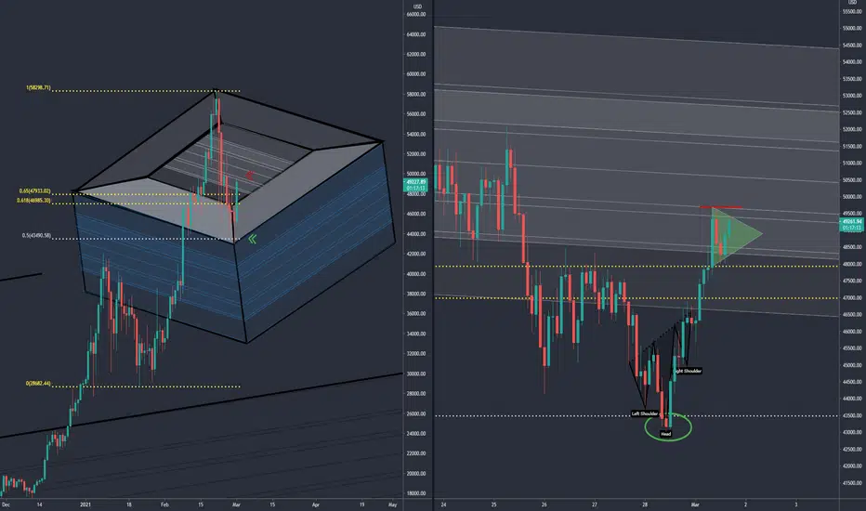Viewport: 866px width, 511px height.
Task: Click the 47000.00 label on right price axis
Action: (x=852, y=297)
